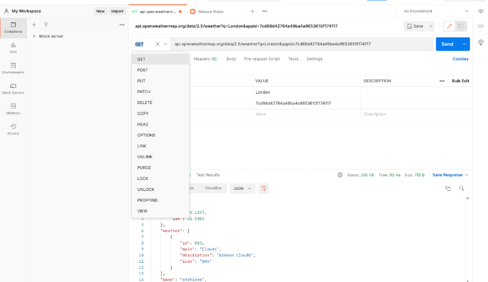Open the Save Response dropdown
The width and height of the screenshot is (488, 282).
pyautogui.click(x=450, y=175)
